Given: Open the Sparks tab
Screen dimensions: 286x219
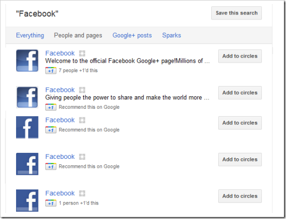Looking at the screenshot, I should click(172, 36).
